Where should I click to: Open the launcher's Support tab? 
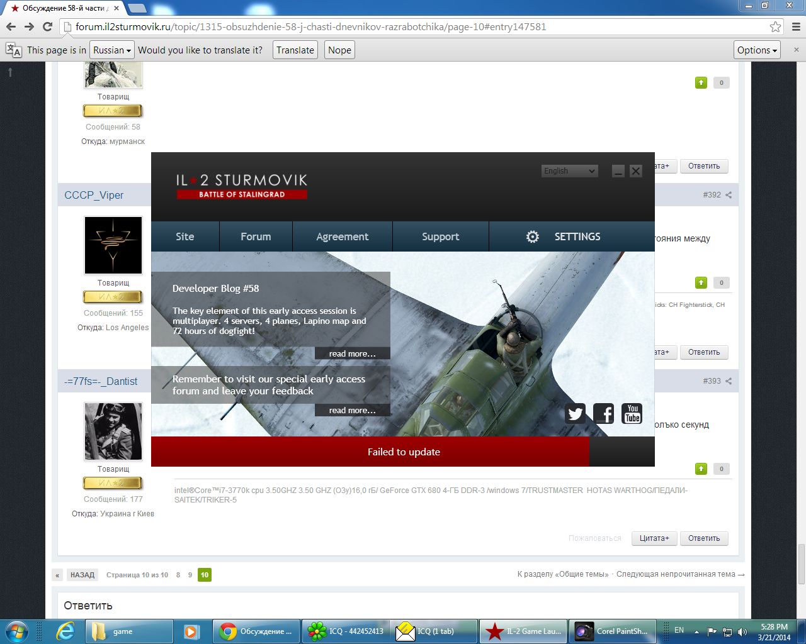point(441,236)
